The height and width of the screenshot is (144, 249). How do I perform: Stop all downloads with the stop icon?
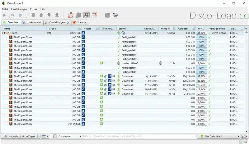click(x=20, y=15)
